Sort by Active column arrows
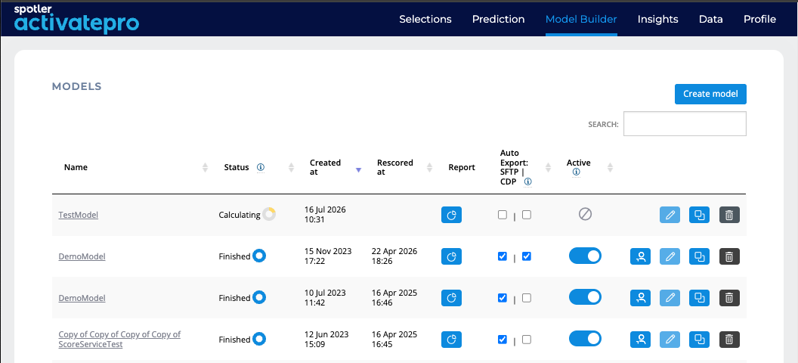Viewport: 798px width, 363px height. tap(610, 167)
